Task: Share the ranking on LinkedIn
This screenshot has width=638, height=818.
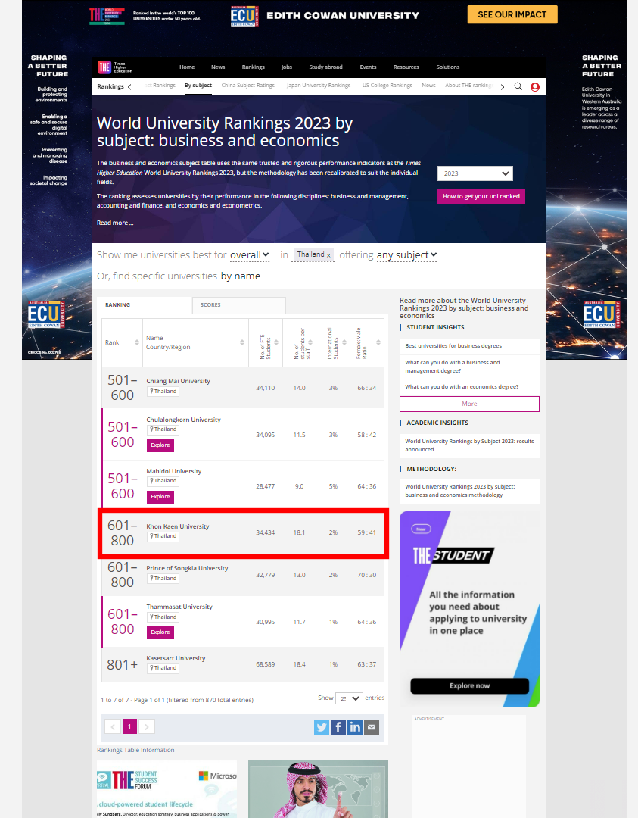Action: 355,726
